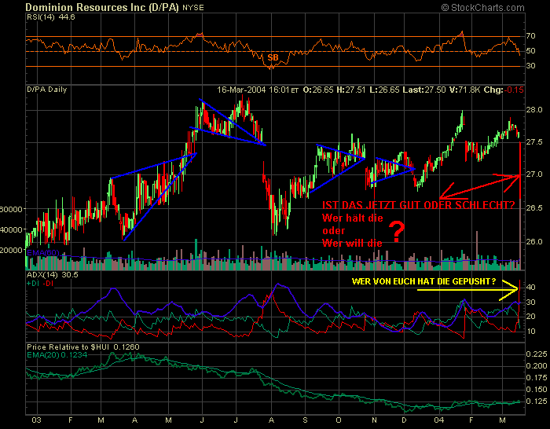Click the RSI 70 overbought level label
This screenshot has width=550, height=429.
[530, 36]
